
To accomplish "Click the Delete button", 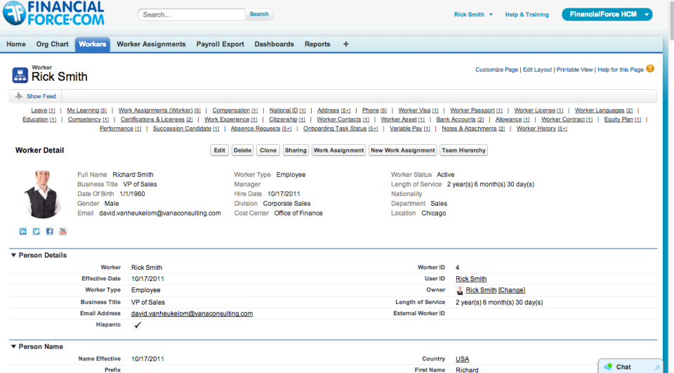I will tap(242, 150).
